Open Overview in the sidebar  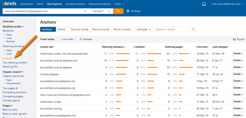8,21
